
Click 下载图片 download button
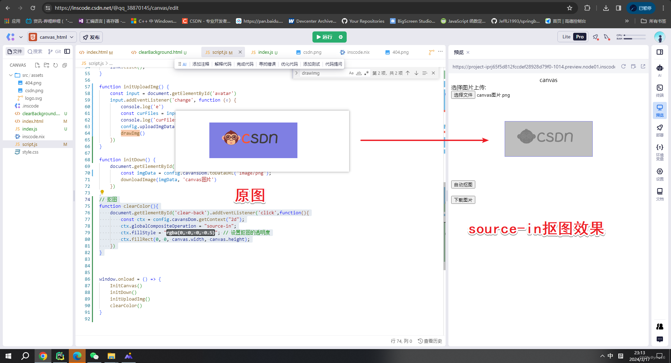click(463, 200)
